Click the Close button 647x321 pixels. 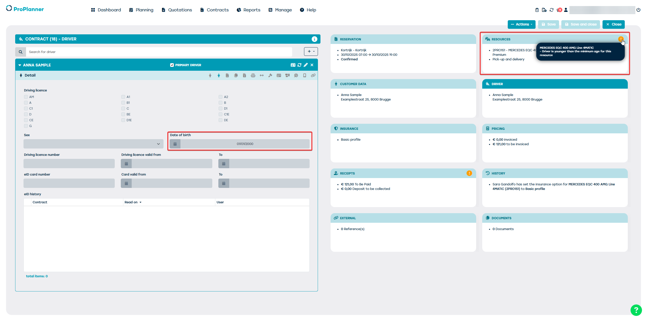pyautogui.click(x=613, y=24)
